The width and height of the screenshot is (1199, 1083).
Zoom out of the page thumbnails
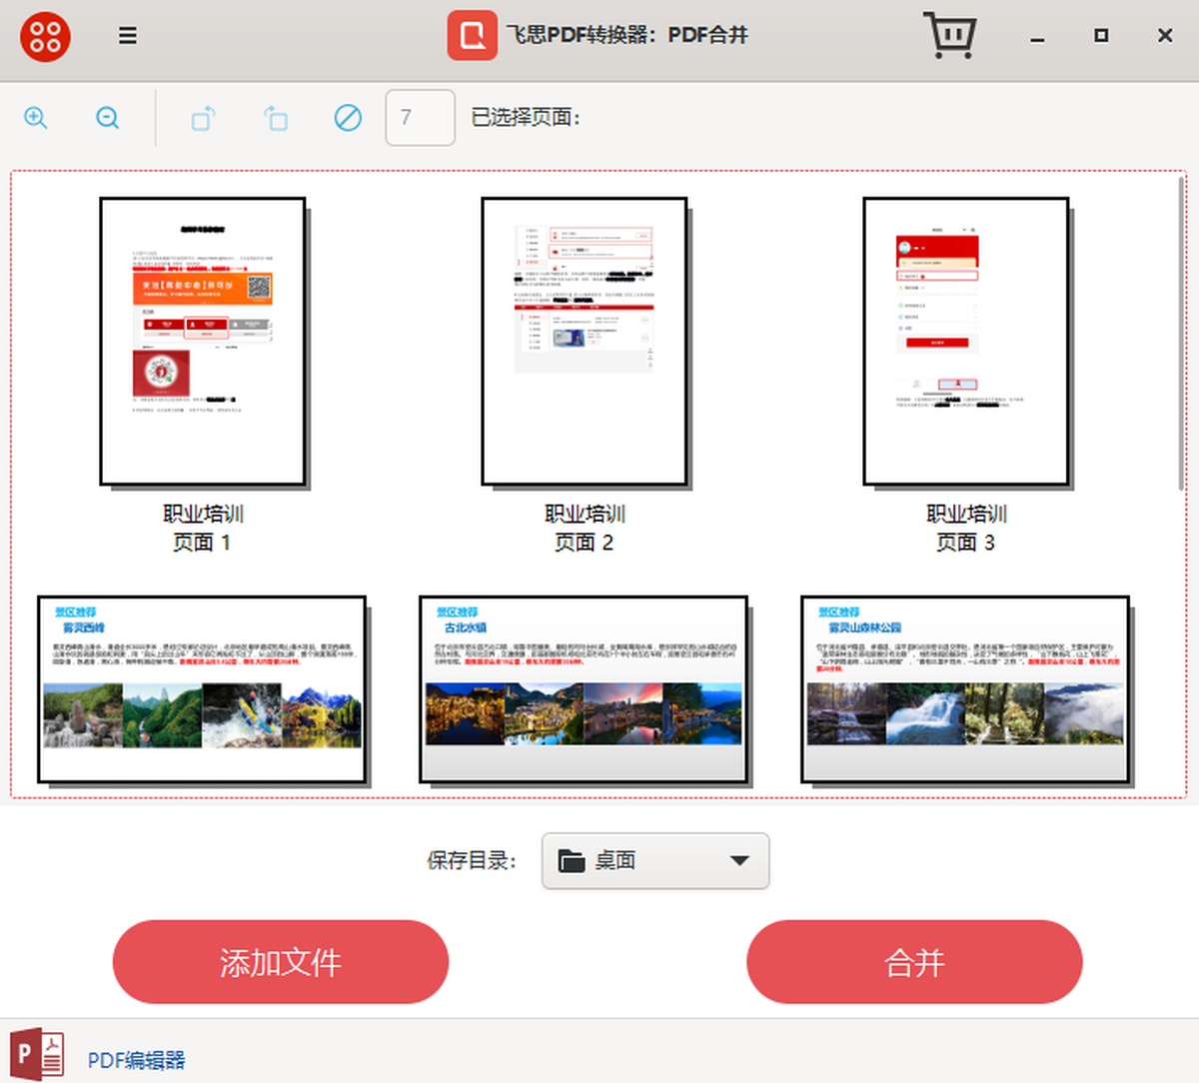point(108,117)
